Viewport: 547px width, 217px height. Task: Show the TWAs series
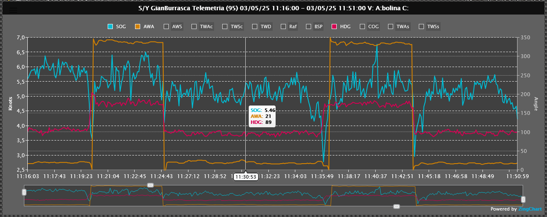click(x=391, y=26)
